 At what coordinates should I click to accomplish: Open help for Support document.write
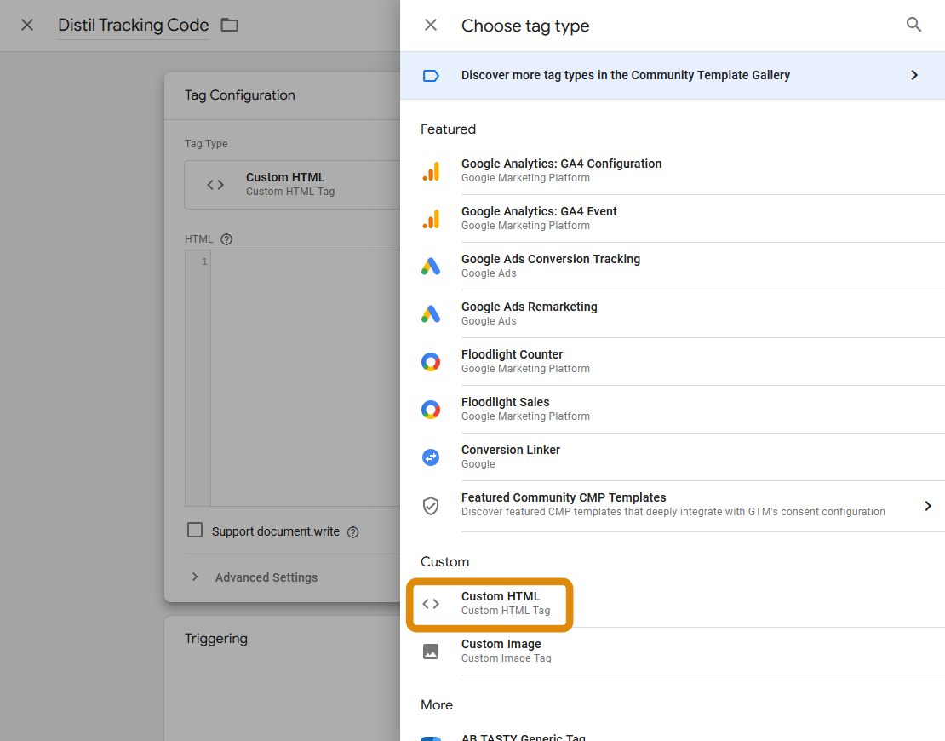pyautogui.click(x=353, y=531)
